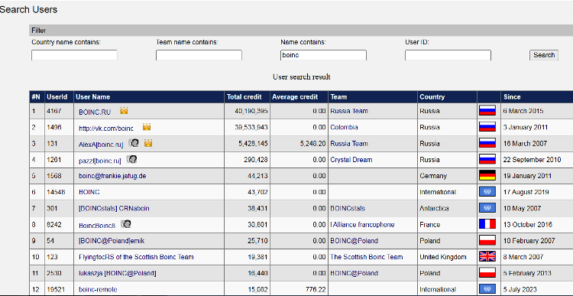Click the avatar icon next to AlexA[boinc.ru]

134,143
